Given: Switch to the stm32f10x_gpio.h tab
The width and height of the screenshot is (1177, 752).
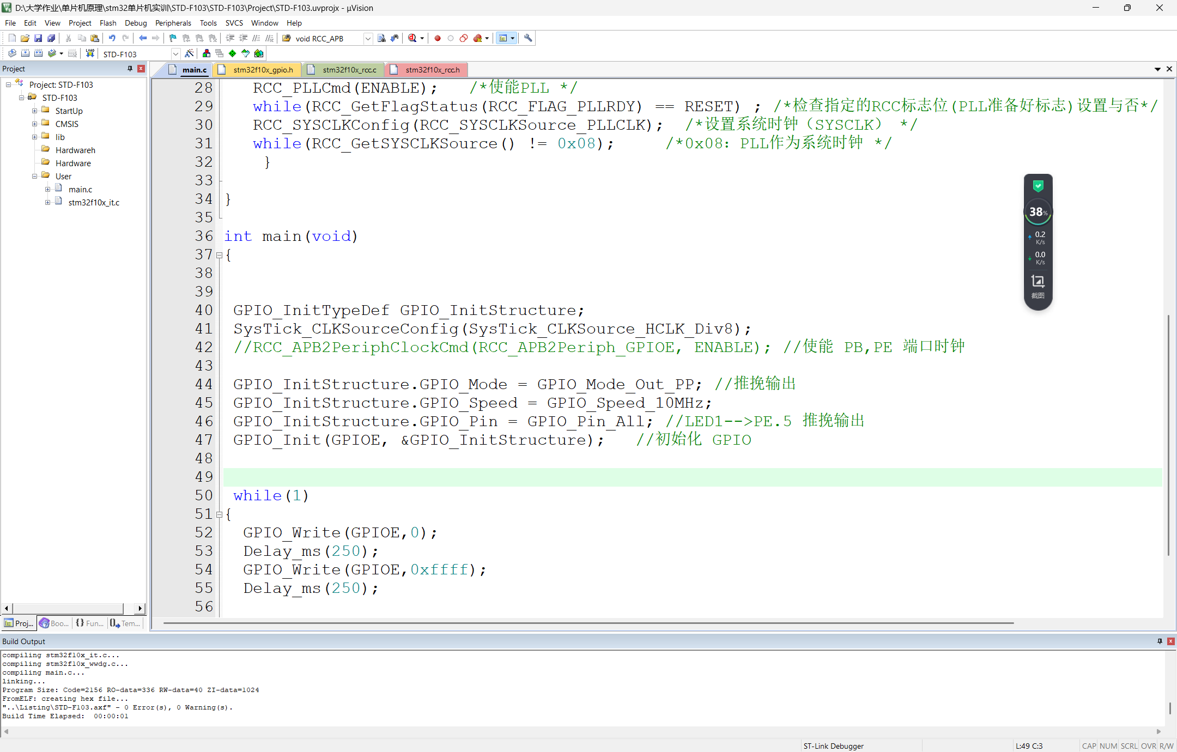Looking at the screenshot, I should coord(262,70).
